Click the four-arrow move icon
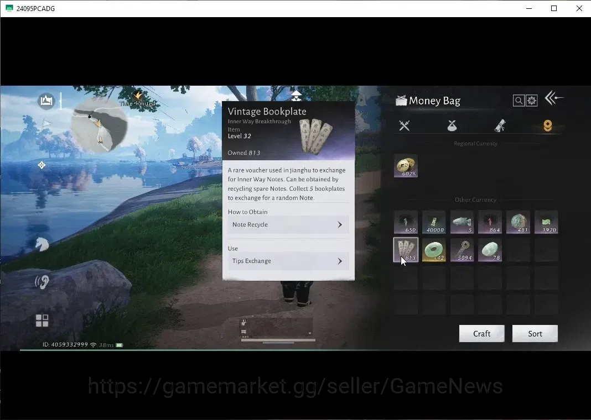The image size is (591, 420). click(x=42, y=165)
